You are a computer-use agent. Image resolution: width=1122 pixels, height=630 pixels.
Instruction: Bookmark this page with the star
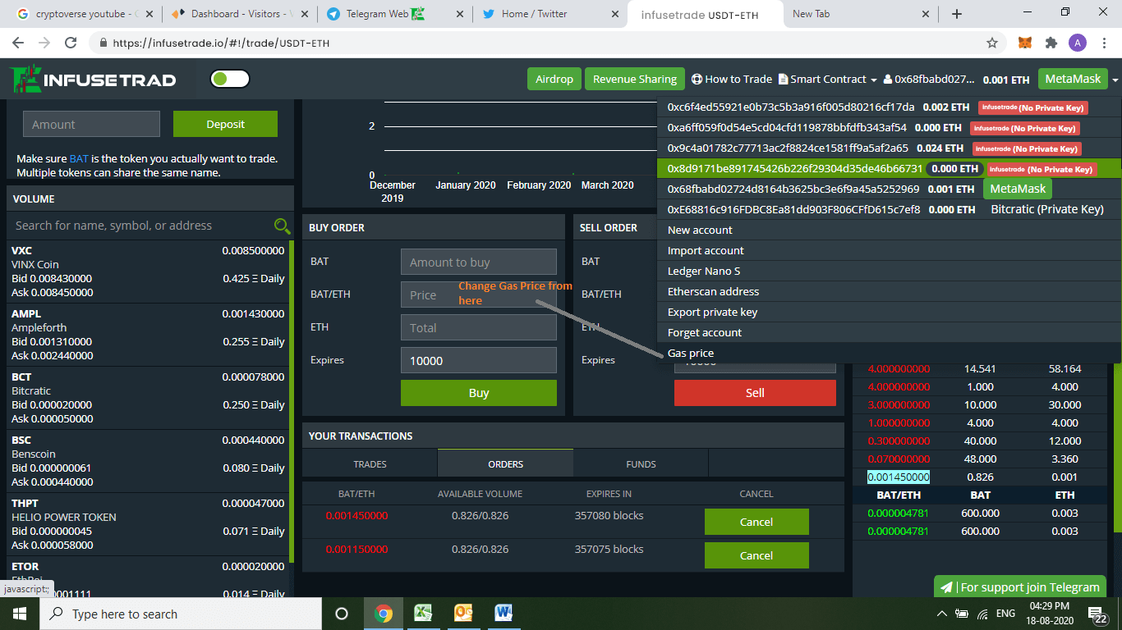click(992, 43)
